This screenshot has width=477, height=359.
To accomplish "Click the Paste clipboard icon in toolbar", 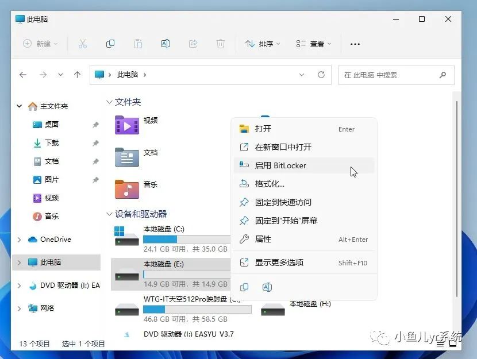I will 138,44.
